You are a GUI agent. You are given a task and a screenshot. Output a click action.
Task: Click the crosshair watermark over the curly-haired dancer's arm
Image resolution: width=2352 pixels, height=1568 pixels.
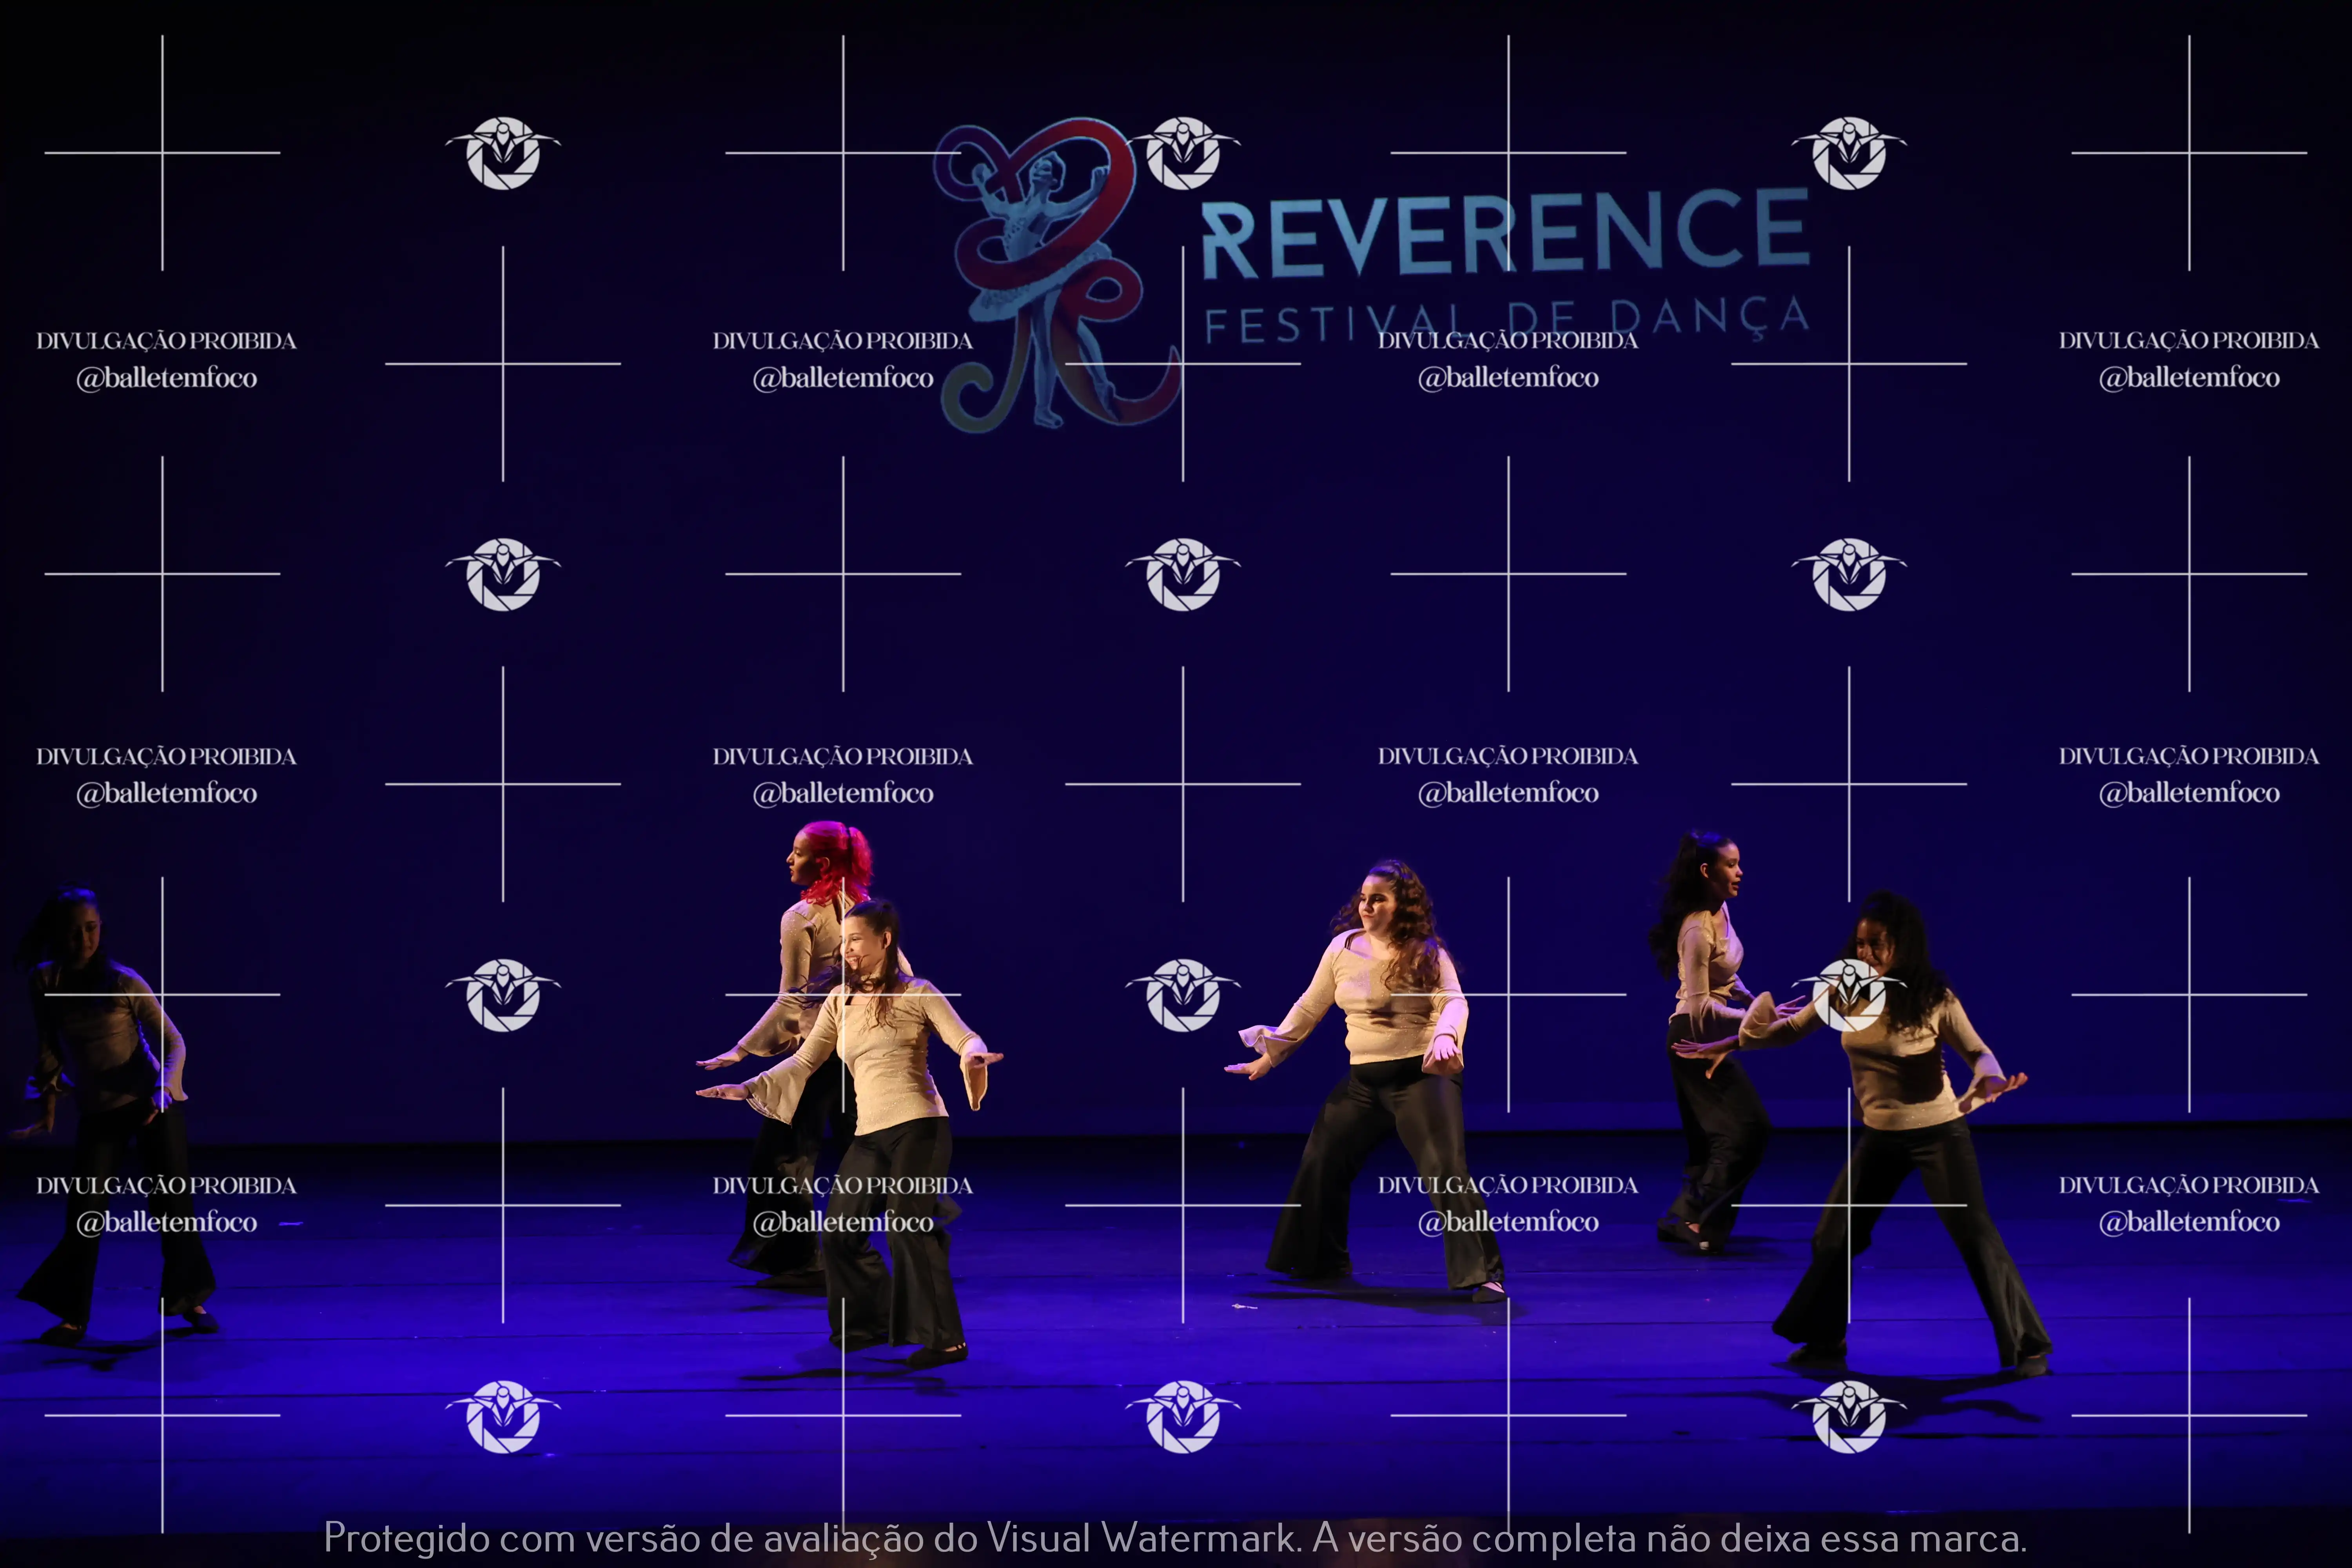1508,995
